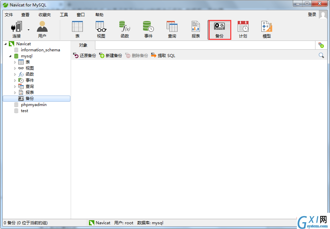The height and width of the screenshot is (229, 330).
Task: Open the 连接 connection tool
Action: coord(17,29)
